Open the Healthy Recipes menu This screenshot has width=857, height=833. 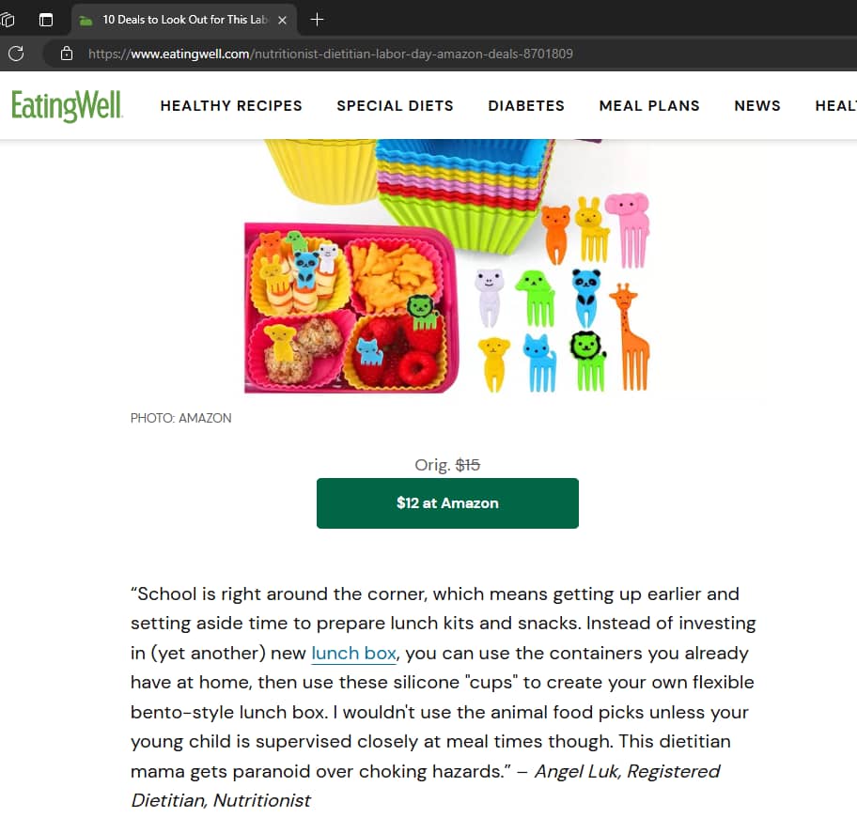tap(231, 105)
